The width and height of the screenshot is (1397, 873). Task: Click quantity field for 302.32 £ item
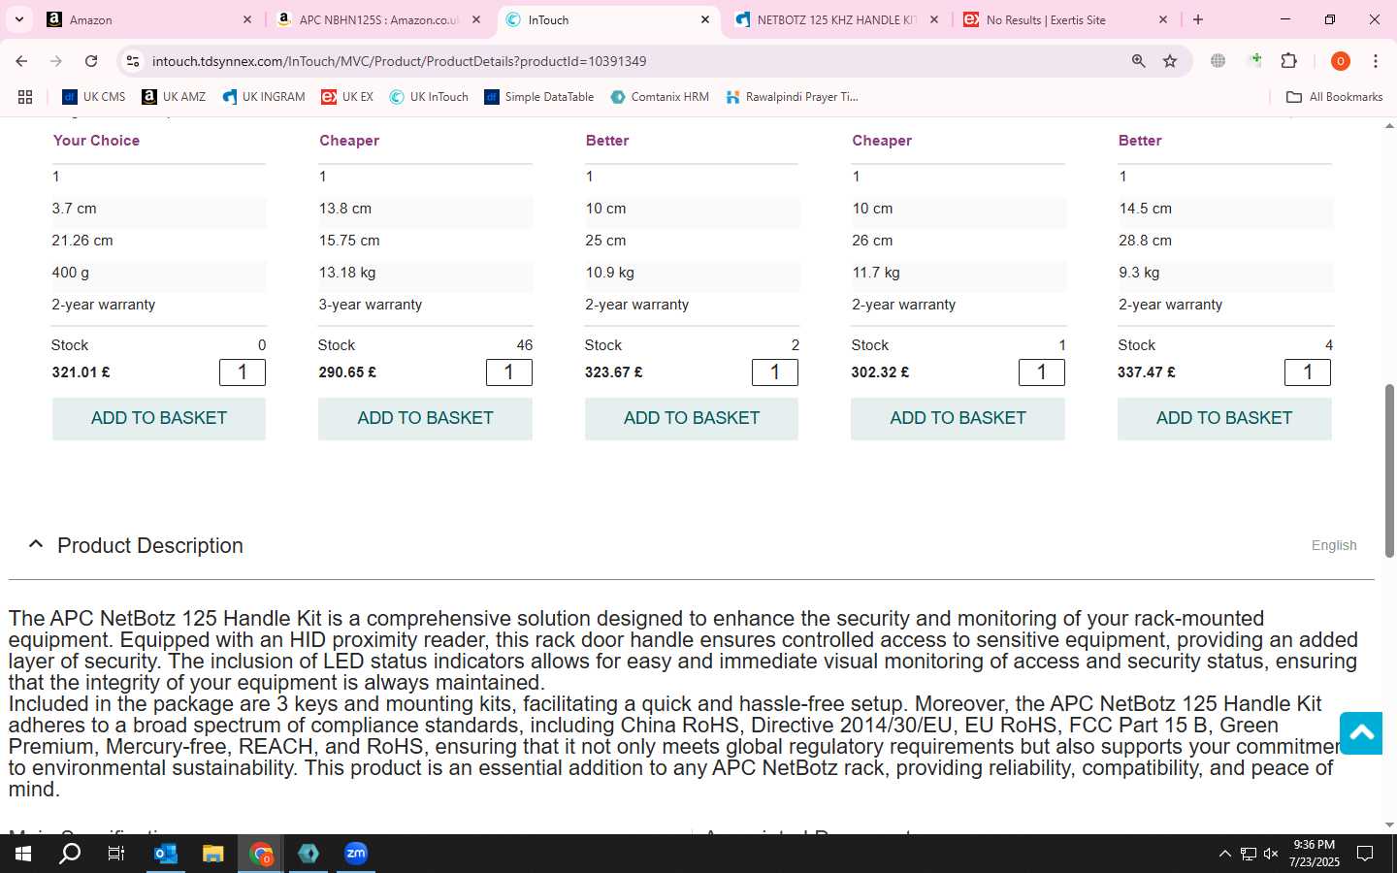pos(1042,372)
